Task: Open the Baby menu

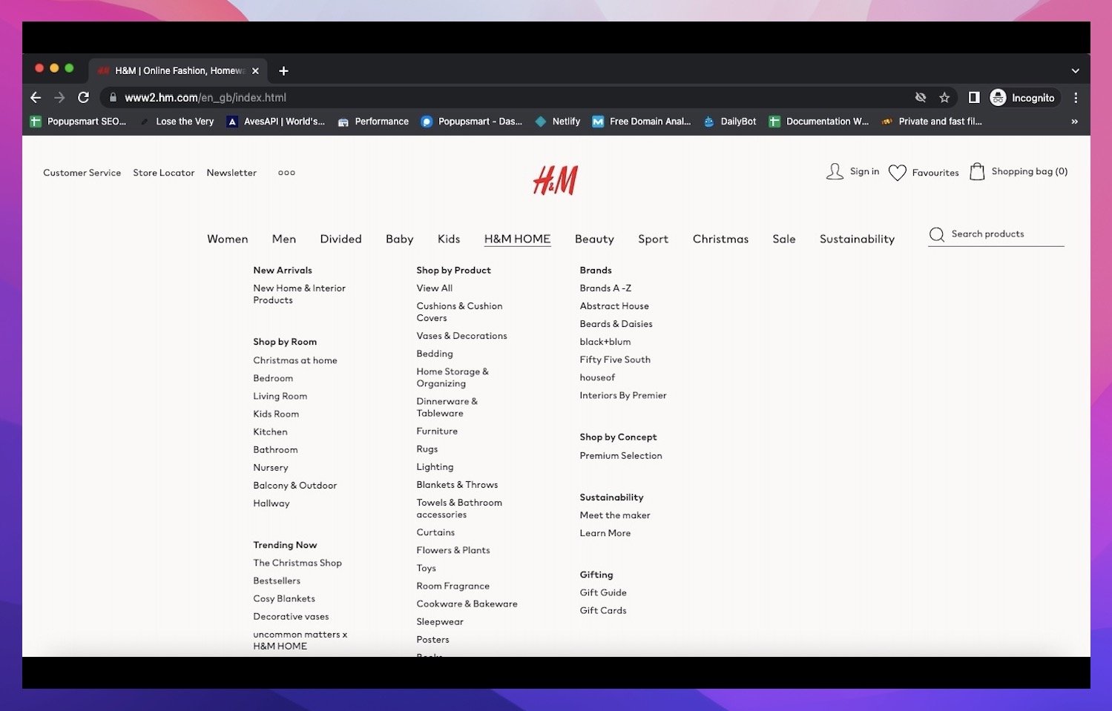Action: coord(399,239)
